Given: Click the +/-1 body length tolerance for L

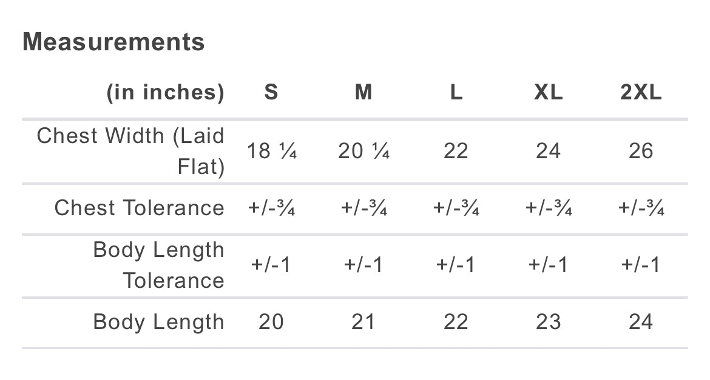Looking at the screenshot, I should (456, 265).
